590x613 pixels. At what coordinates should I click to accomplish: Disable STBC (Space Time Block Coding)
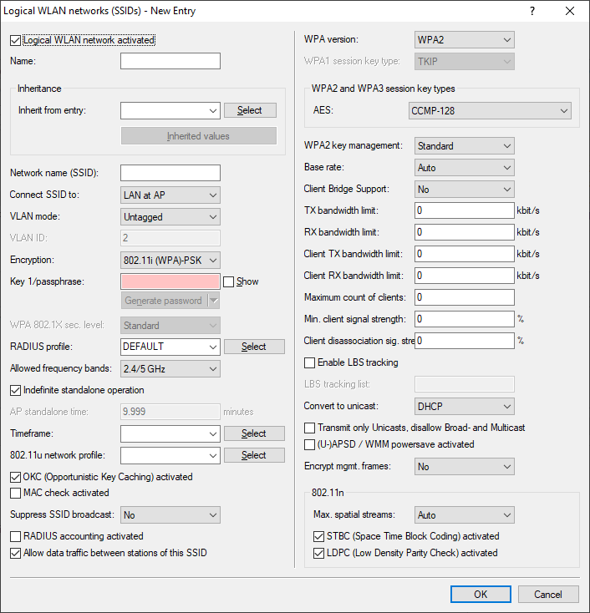coord(318,536)
